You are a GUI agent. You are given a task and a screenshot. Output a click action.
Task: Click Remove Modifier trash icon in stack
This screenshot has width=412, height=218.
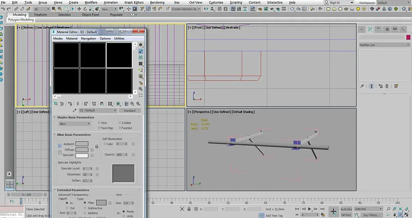tap(387, 86)
